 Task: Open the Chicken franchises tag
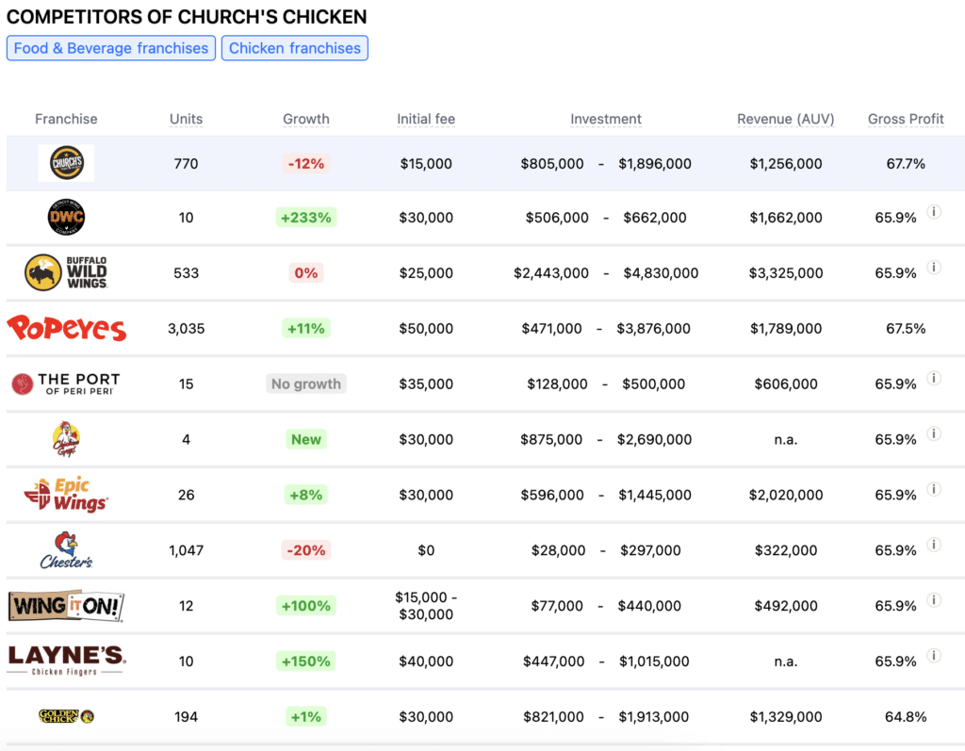pos(295,48)
